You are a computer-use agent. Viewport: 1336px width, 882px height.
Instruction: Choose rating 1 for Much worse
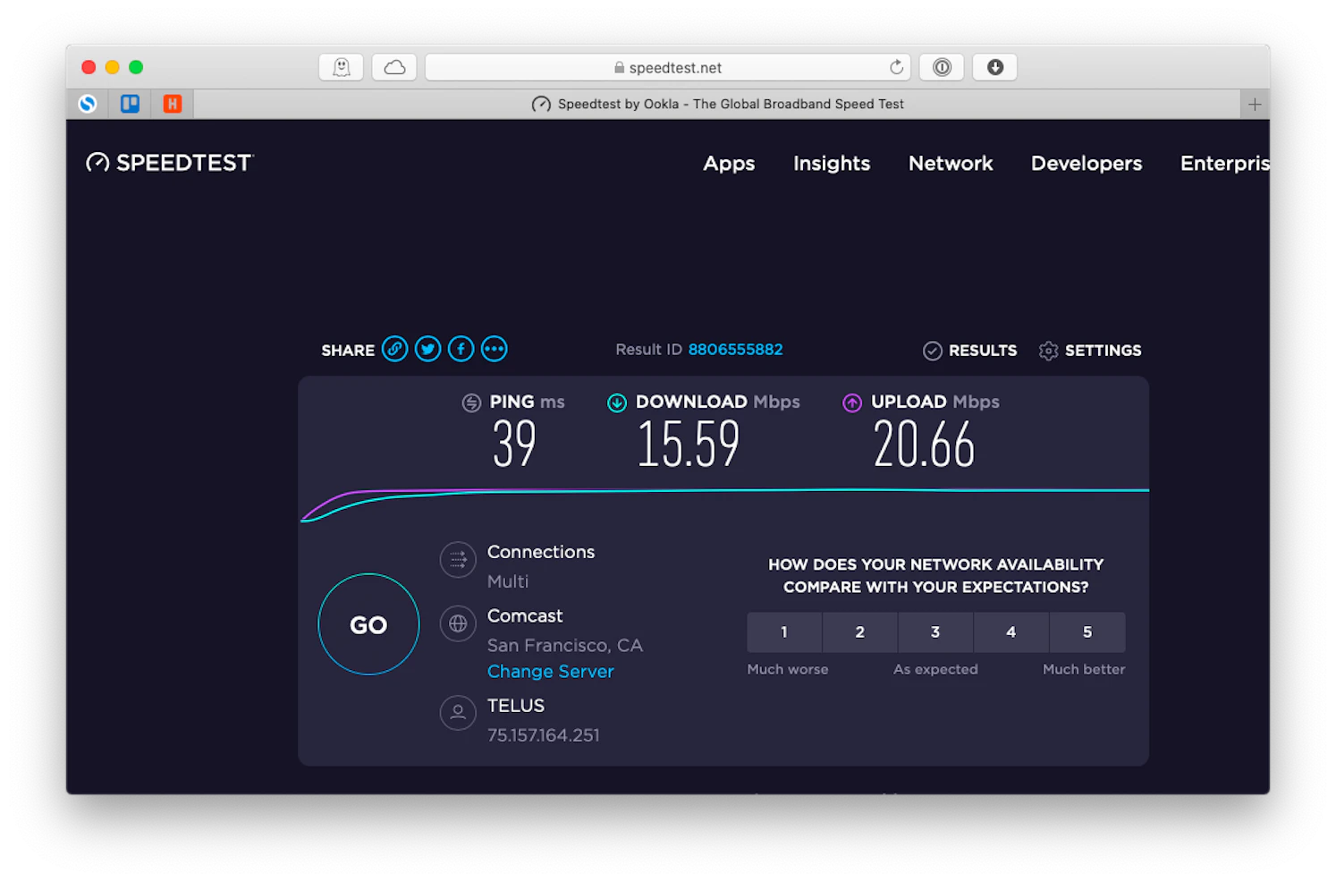(783, 632)
